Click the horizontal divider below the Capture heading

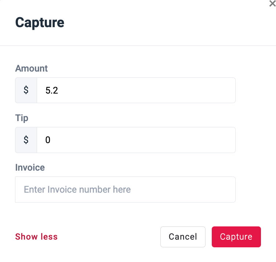138,46
